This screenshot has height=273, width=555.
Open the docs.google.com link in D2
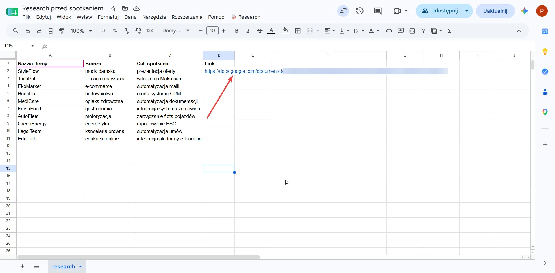pos(244,71)
